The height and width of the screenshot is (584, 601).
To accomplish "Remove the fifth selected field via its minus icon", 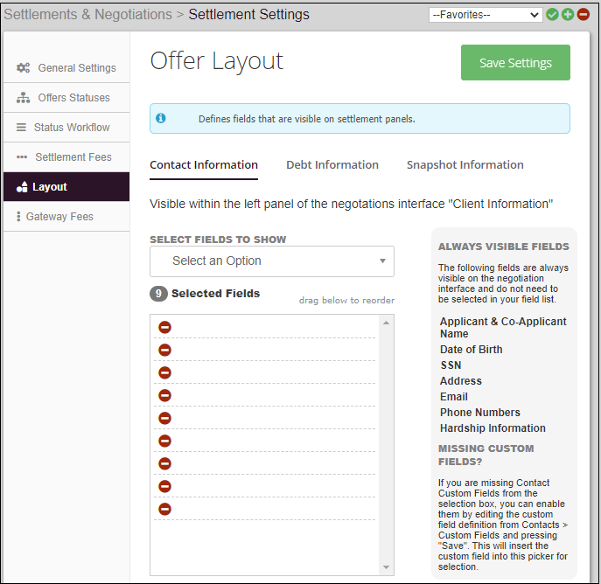I will (x=164, y=418).
